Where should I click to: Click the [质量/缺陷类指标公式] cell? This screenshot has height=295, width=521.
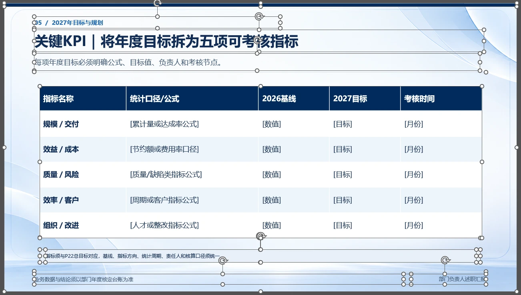(x=192, y=175)
